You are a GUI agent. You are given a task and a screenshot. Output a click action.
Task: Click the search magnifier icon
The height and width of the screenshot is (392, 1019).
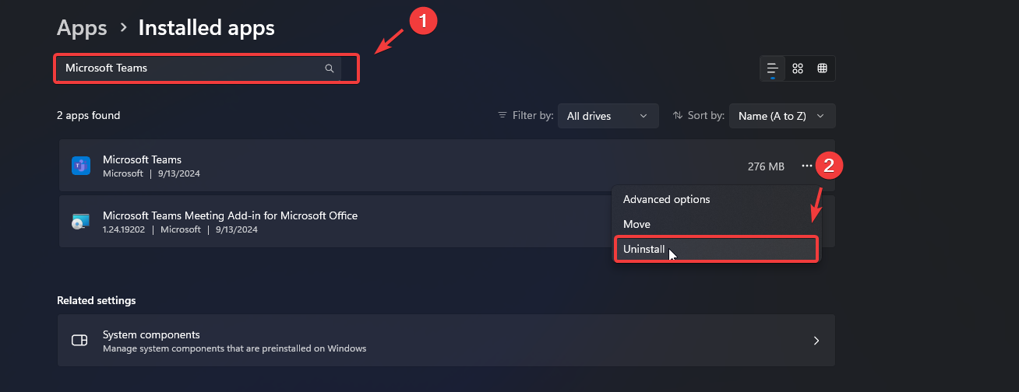click(330, 68)
